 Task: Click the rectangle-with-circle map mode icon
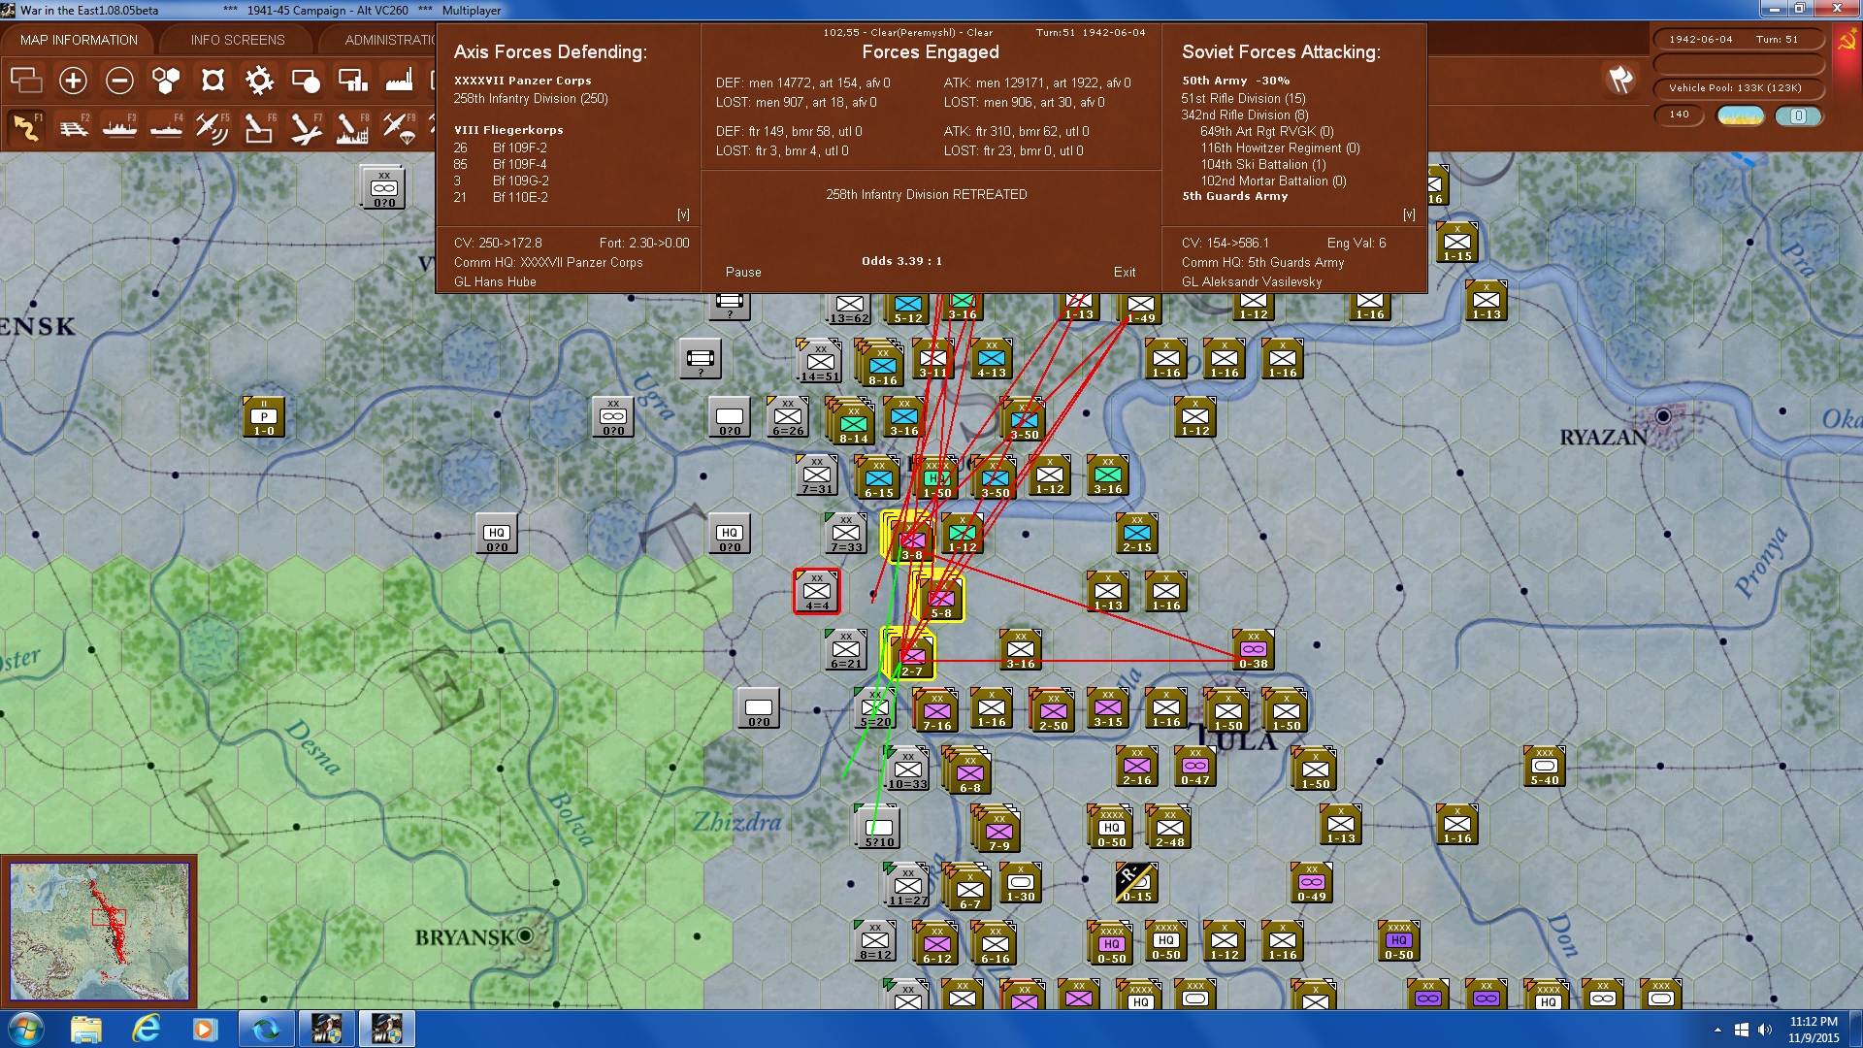[306, 81]
